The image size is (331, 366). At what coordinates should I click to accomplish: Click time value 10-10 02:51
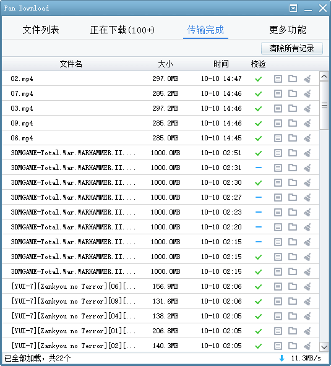tap(221, 153)
